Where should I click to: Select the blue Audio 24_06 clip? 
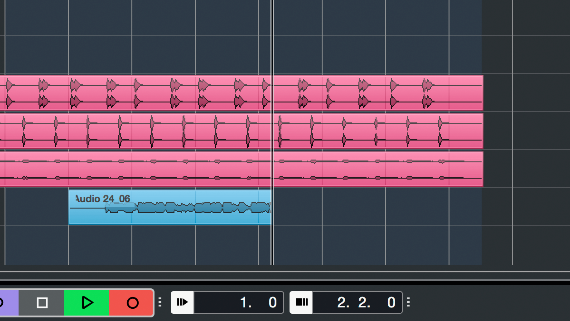click(x=170, y=207)
